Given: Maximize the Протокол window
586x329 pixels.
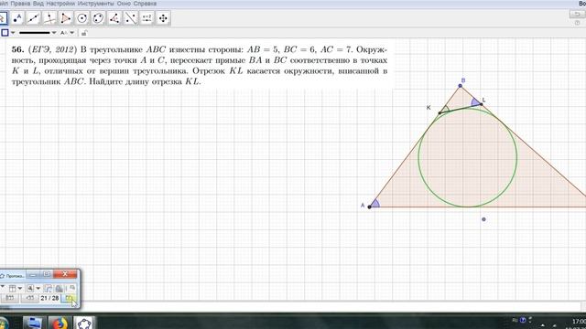Looking at the screenshot, I should (x=47, y=274).
